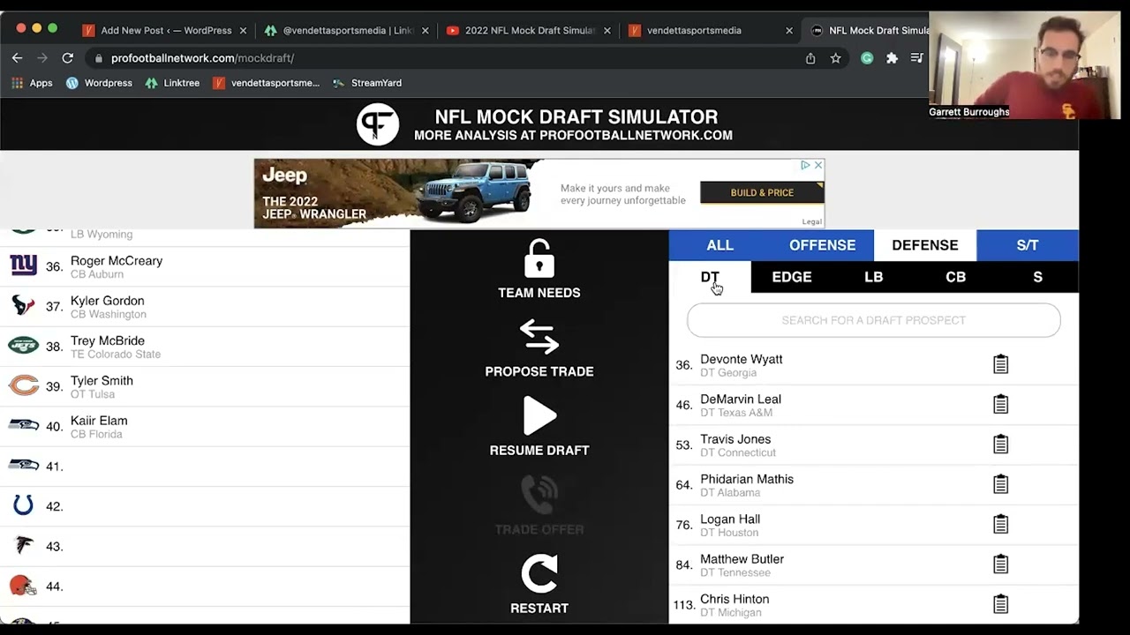
Task: Filter prospects by LB position
Action: pos(874,277)
